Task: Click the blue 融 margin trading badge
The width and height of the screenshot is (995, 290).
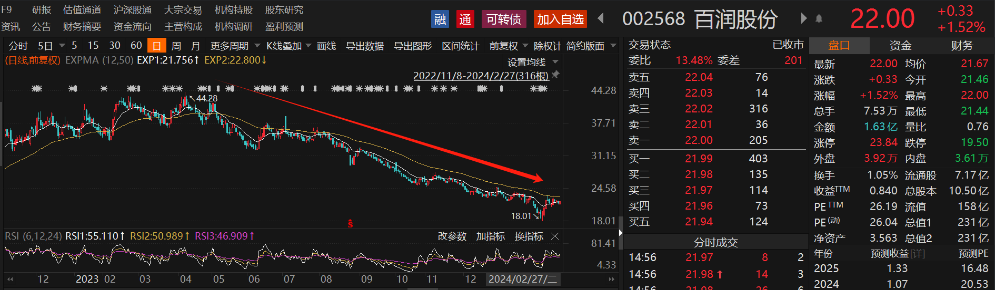Action: (440, 19)
